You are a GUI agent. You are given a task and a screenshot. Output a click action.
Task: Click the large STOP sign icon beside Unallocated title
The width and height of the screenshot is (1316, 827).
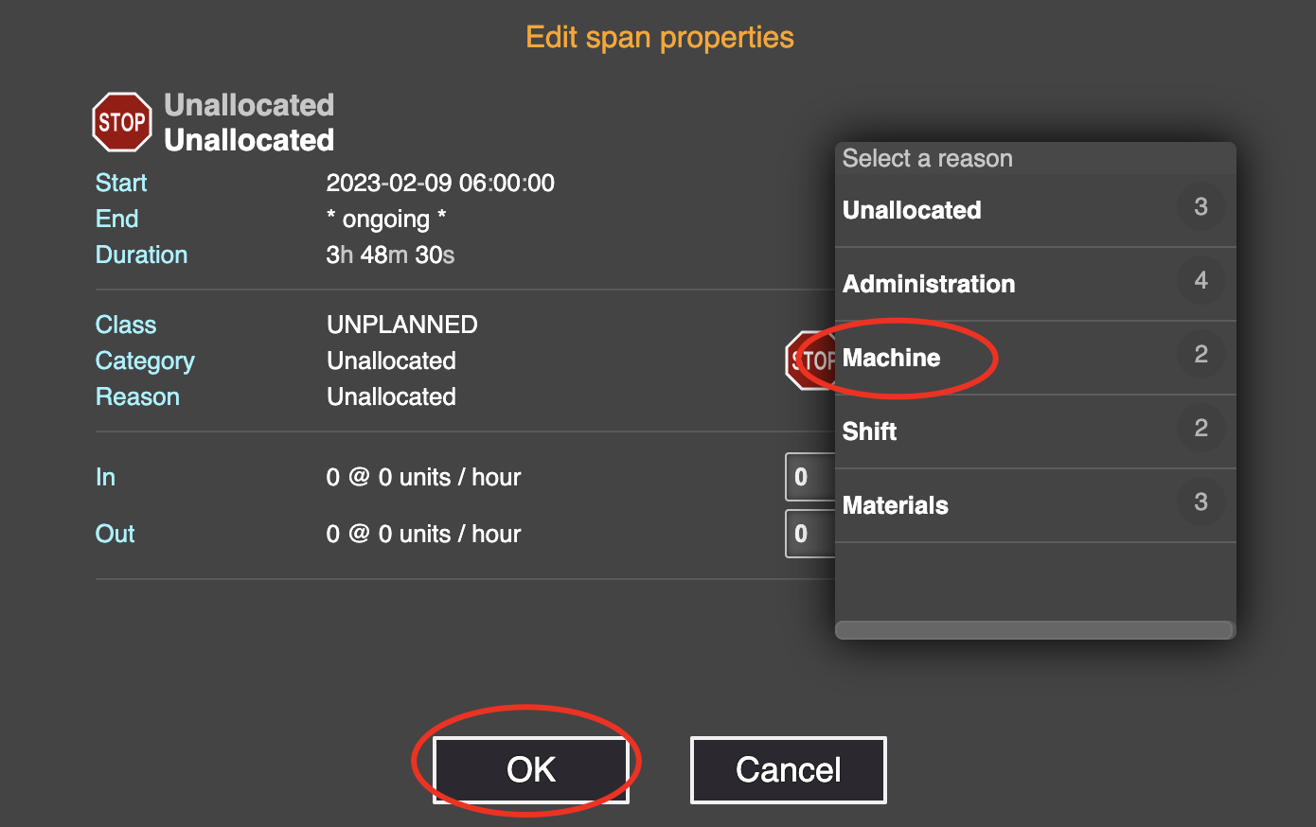coord(122,122)
